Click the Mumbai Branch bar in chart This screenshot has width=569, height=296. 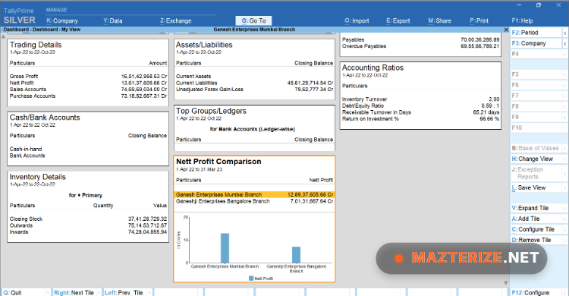225,248
